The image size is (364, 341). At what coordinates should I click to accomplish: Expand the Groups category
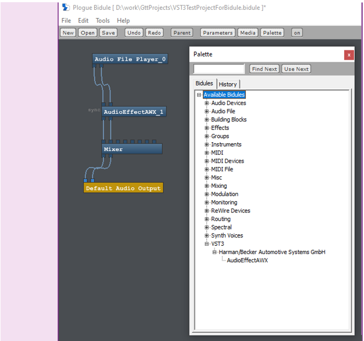coord(206,136)
